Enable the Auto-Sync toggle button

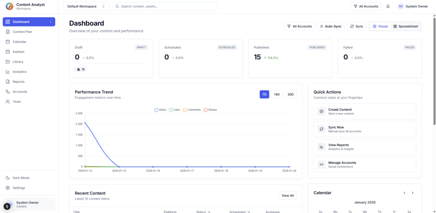point(331,26)
